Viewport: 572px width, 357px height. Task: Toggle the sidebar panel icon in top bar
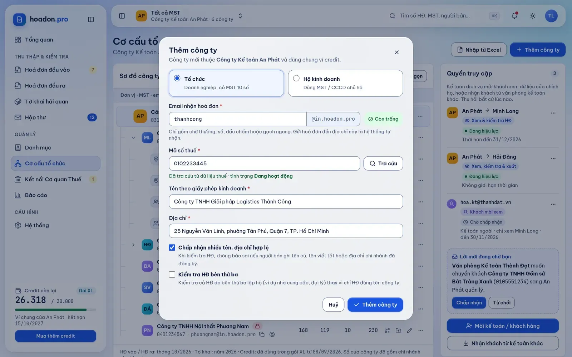pos(122,16)
